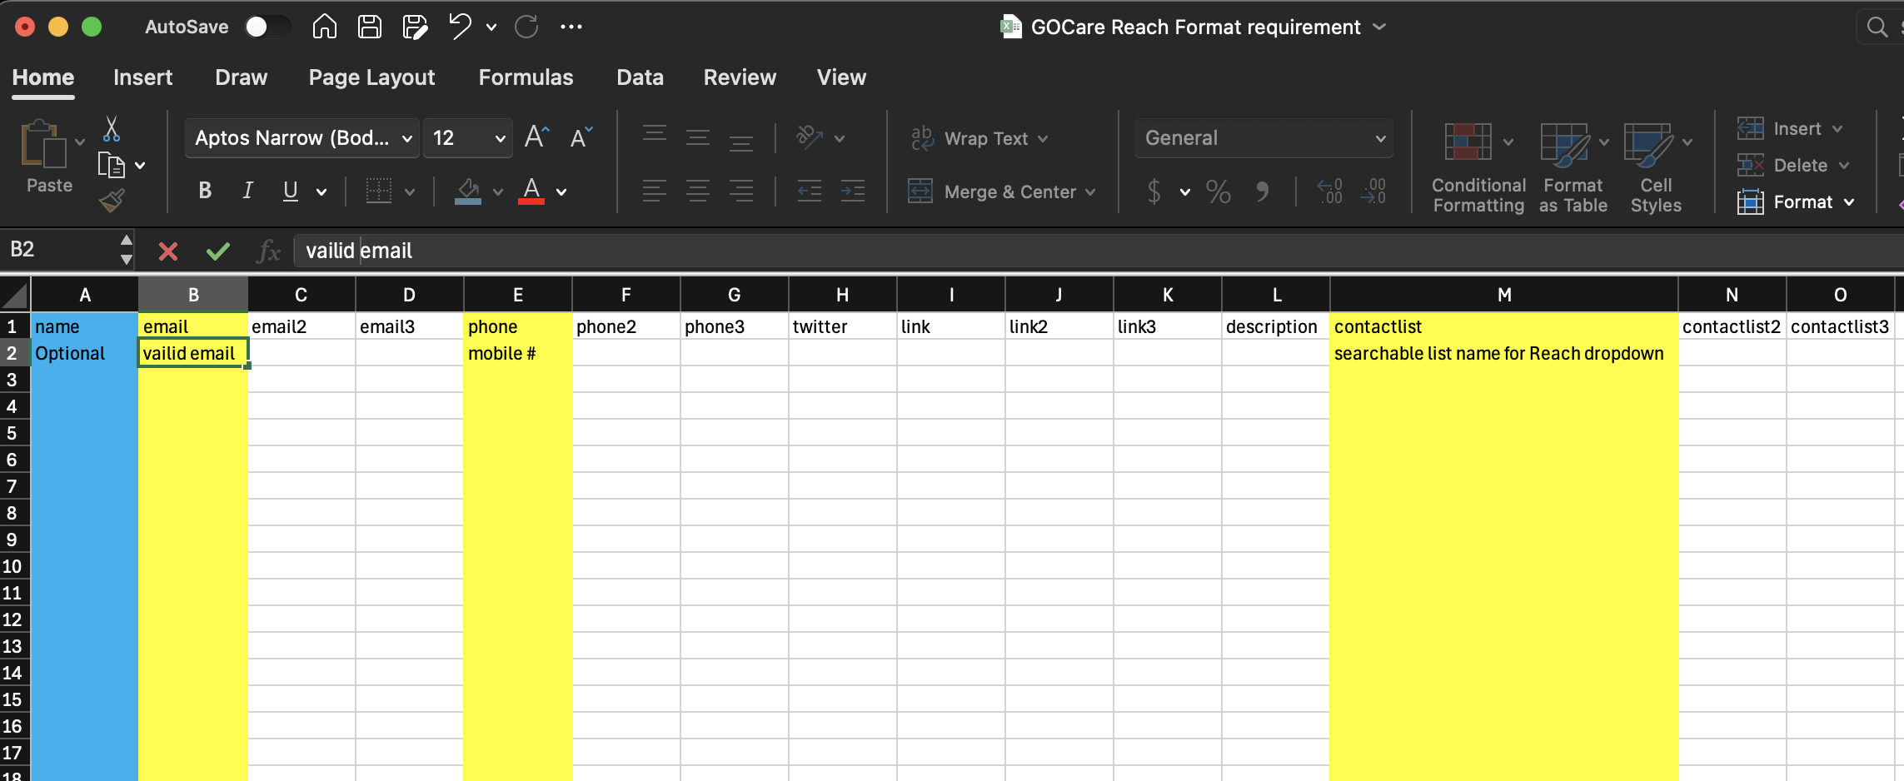The height and width of the screenshot is (781, 1904).
Task: Click the Merge & Center button
Action: click(x=993, y=192)
